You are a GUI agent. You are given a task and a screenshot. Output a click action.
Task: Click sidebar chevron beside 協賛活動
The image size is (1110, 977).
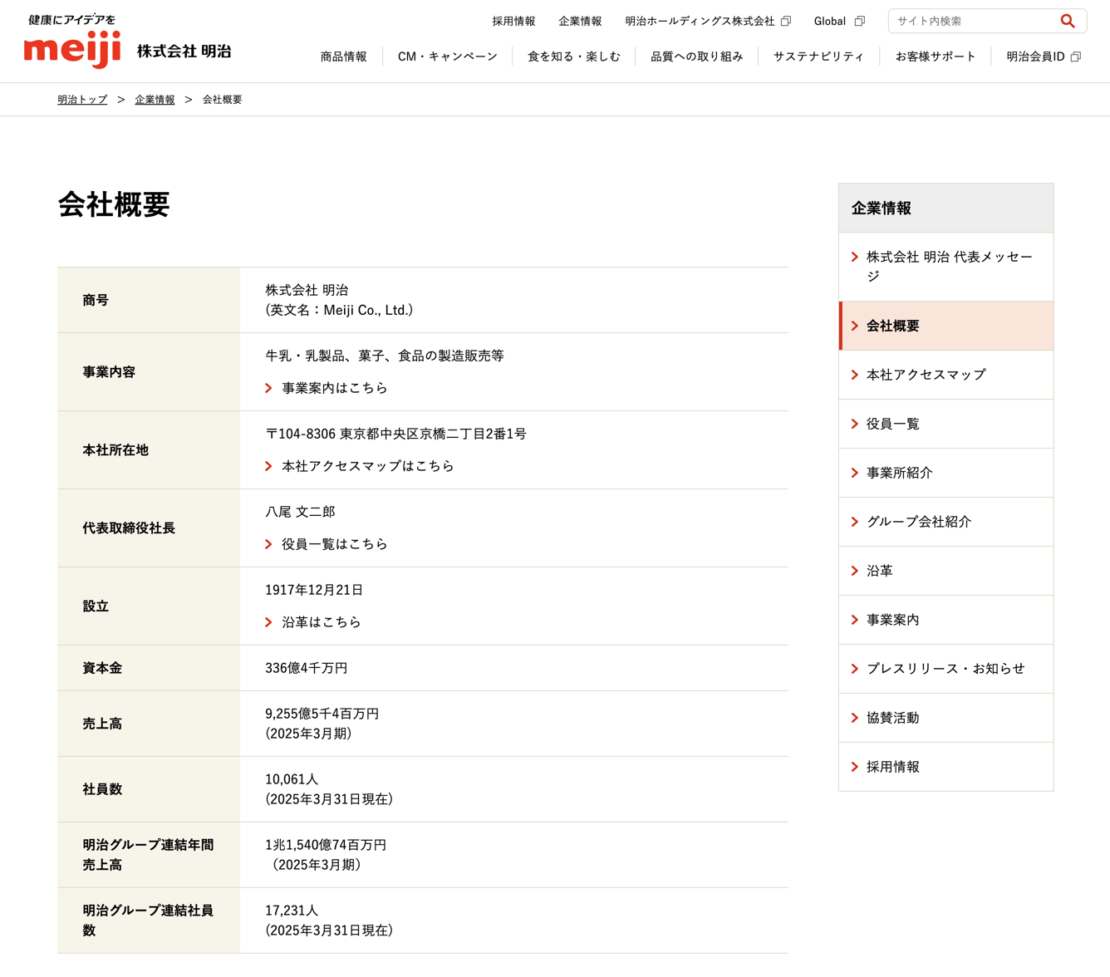click(855, 719)
